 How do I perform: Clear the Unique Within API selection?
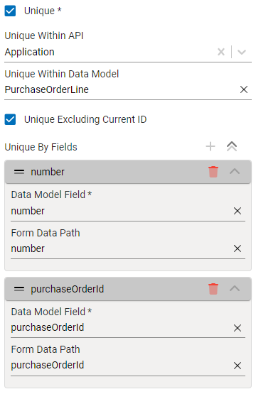[x=221, y=52]
